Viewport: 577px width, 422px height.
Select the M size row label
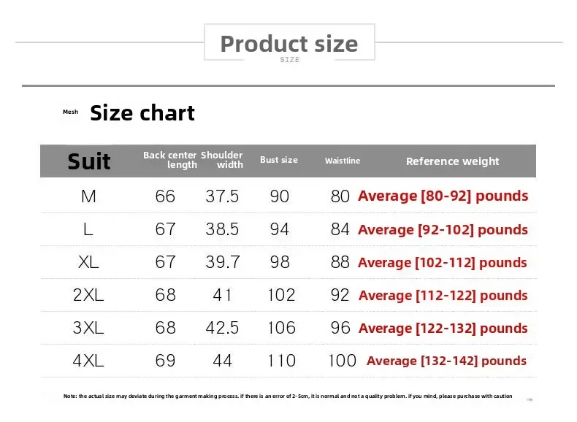pyautogui.click(x=88, y=196)
